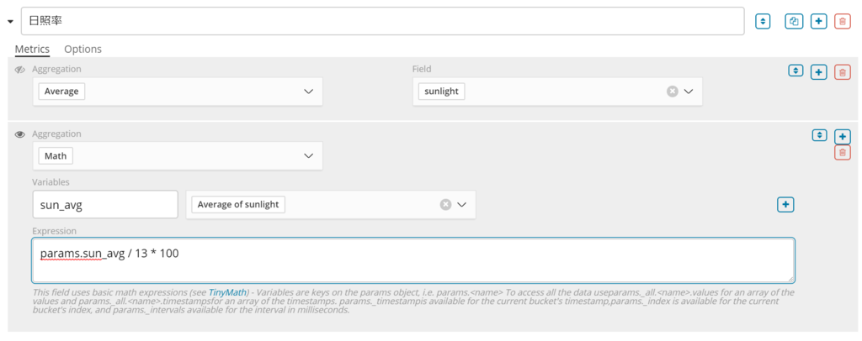Select the Math aggregation tag

56,155
